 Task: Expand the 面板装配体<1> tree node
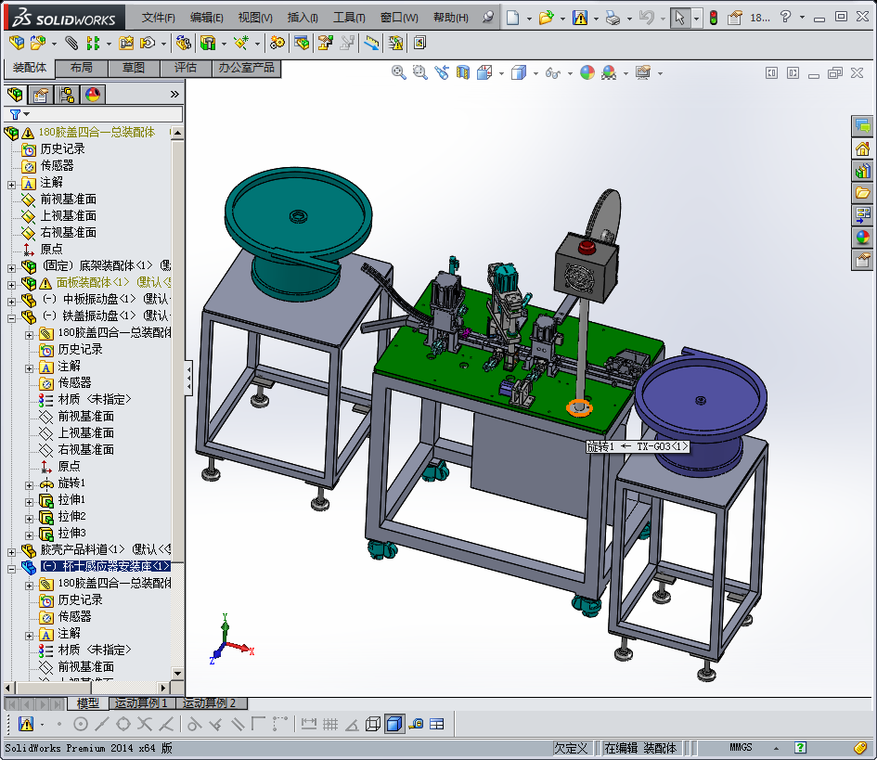pos(11,285)
